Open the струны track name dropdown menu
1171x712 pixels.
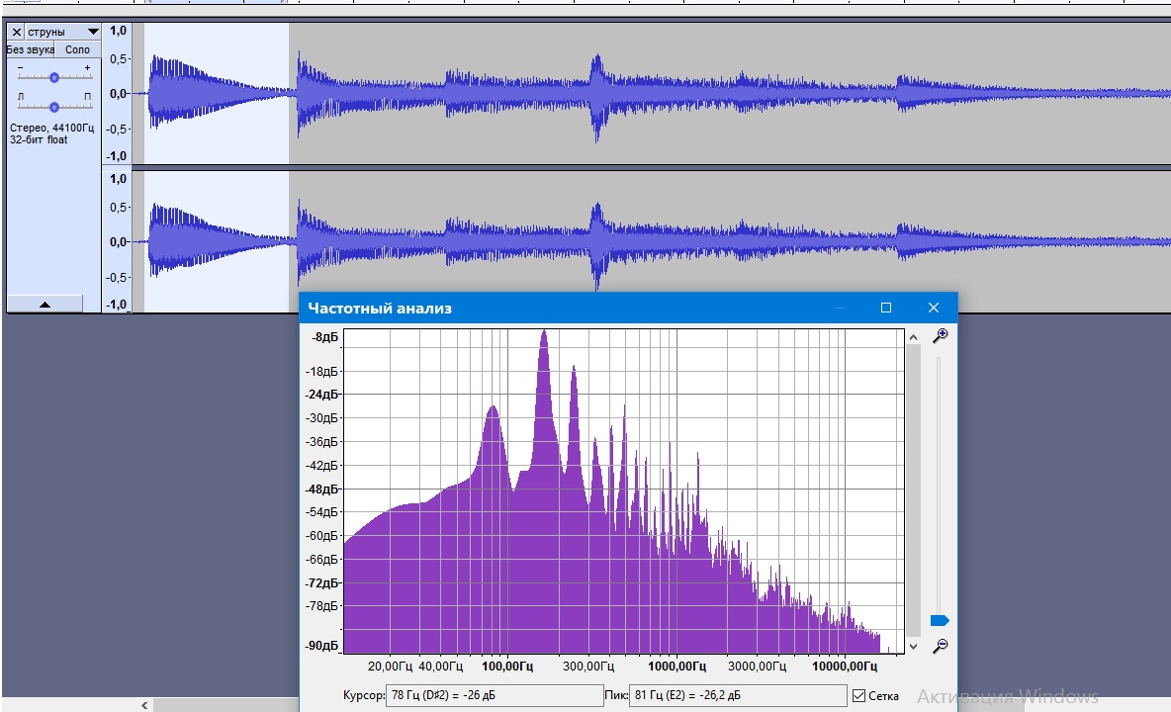click(x=63, y=32)
